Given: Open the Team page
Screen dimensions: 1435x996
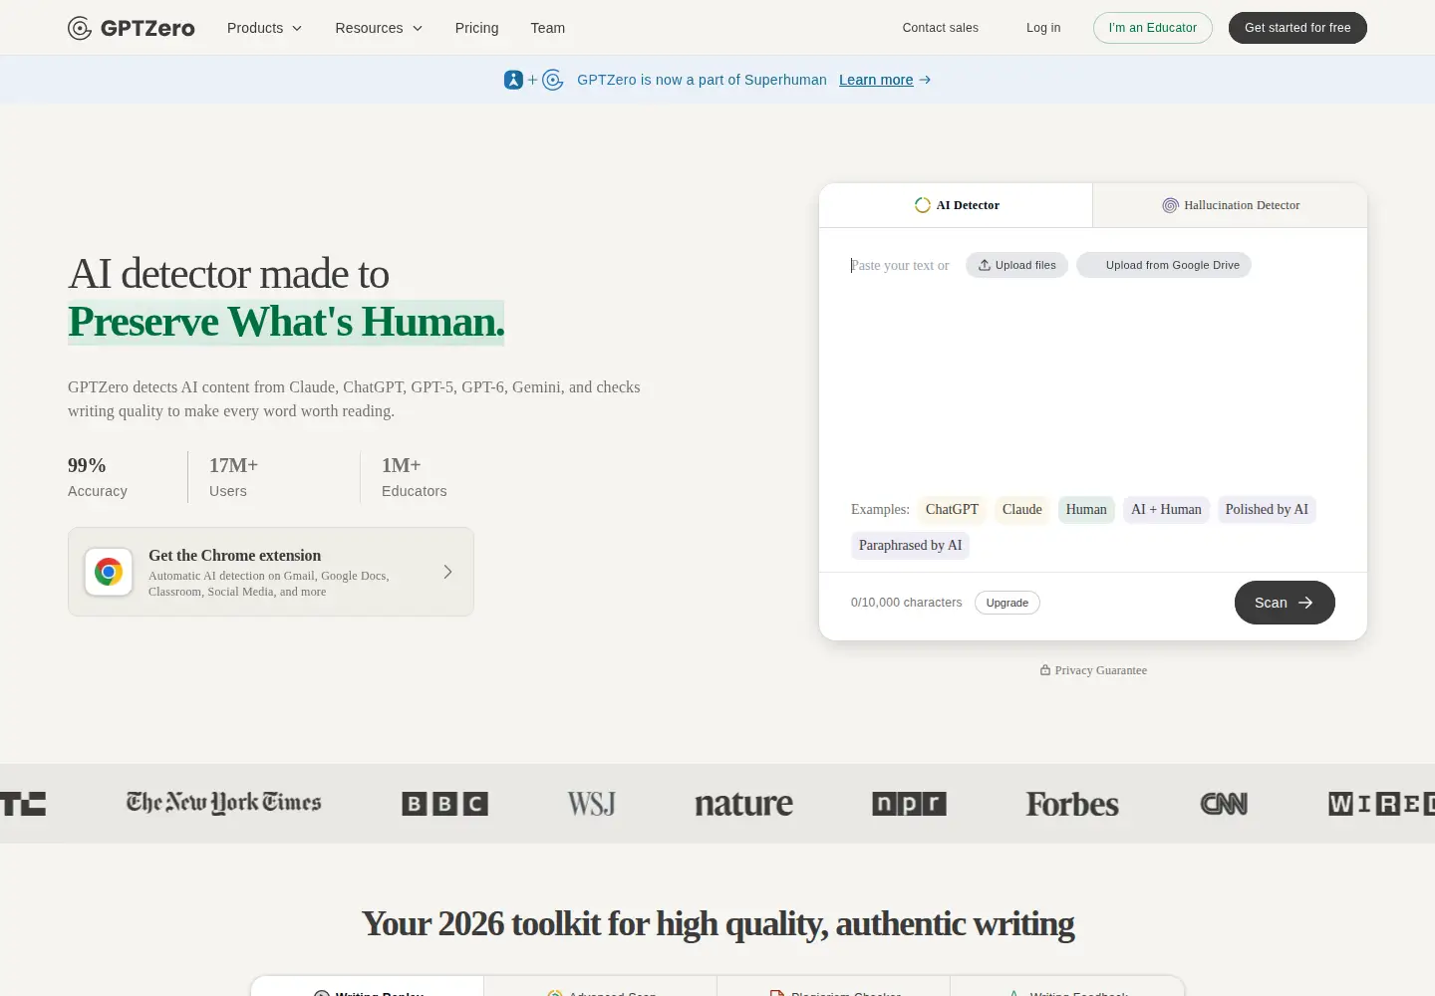Looking at the screenshot, I should (x=547, y=28).
